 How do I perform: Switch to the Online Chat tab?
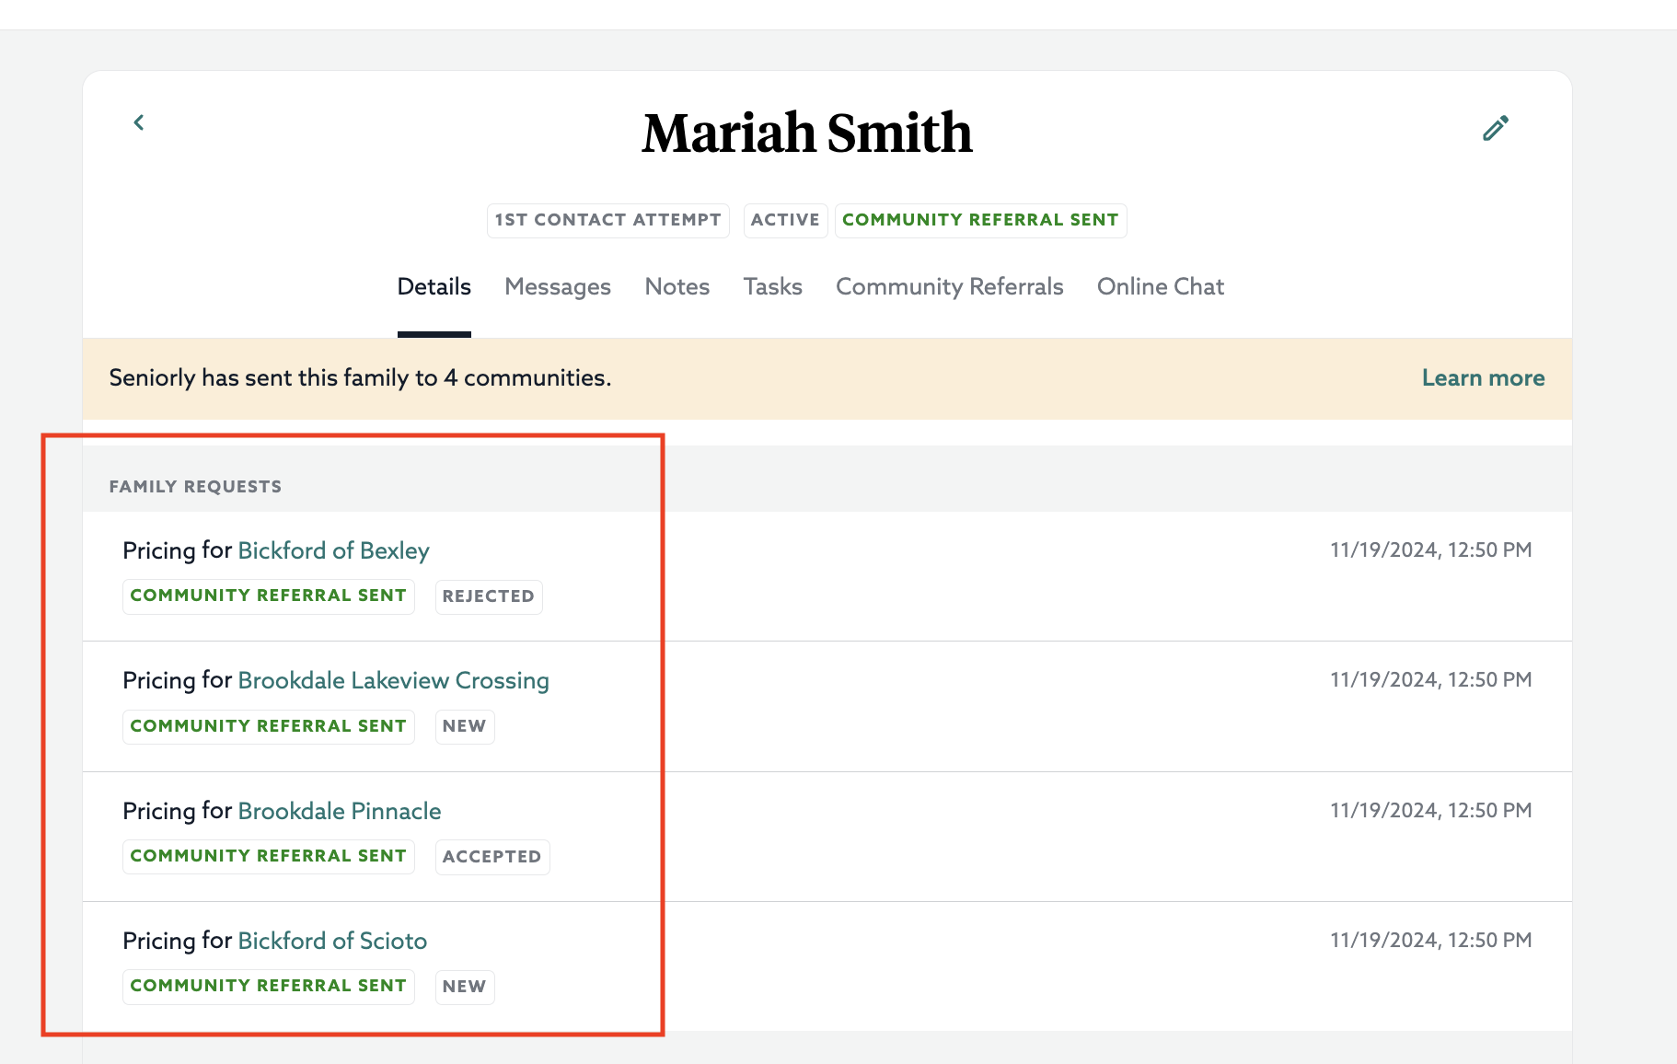(1161, 287)
